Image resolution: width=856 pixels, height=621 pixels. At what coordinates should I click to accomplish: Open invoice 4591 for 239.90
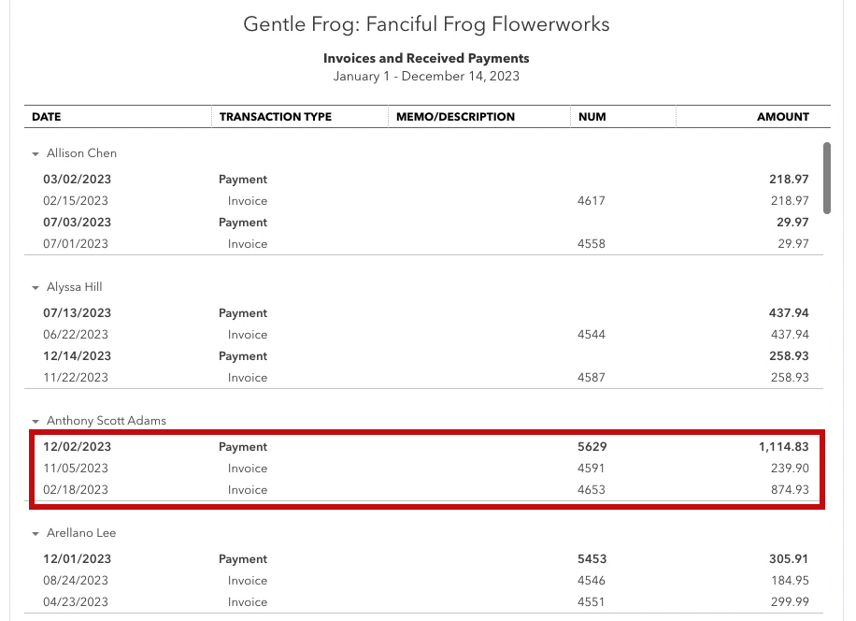point(426,468)
